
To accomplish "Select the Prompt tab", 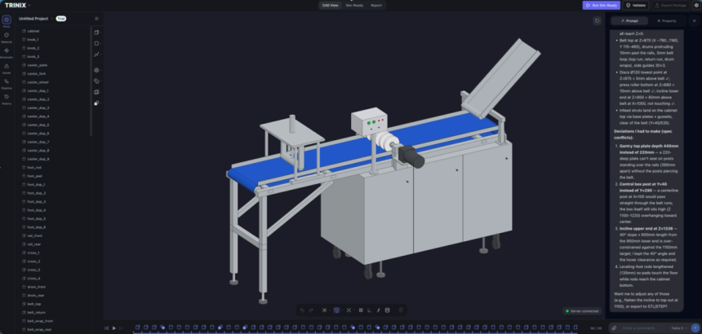I will point(629,21).
